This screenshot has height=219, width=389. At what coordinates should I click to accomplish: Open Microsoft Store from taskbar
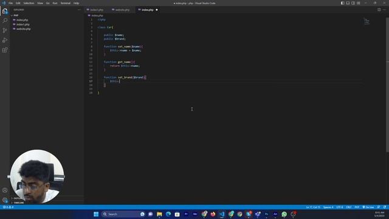[177, 214]
